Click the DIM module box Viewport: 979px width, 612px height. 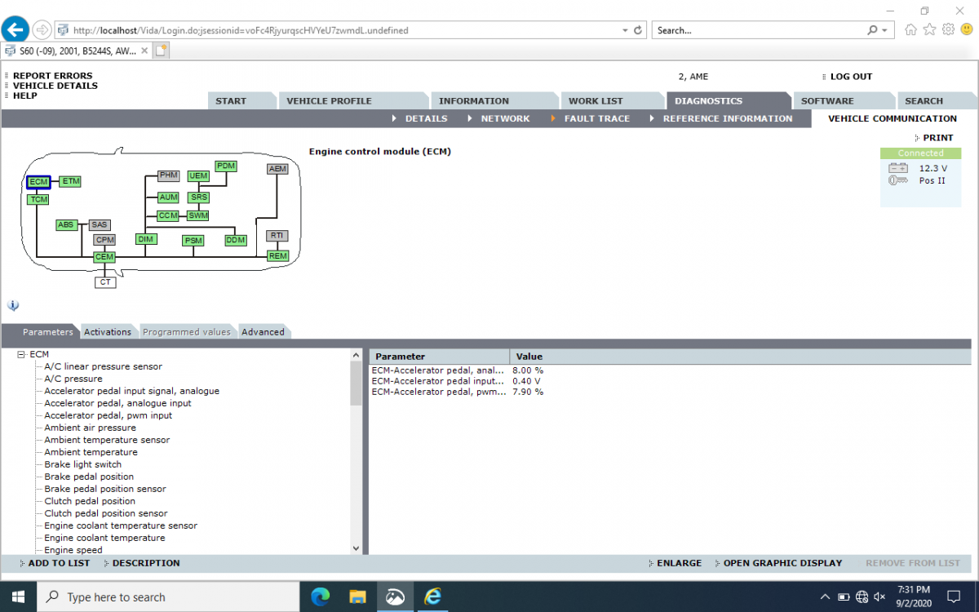point(146,239)
